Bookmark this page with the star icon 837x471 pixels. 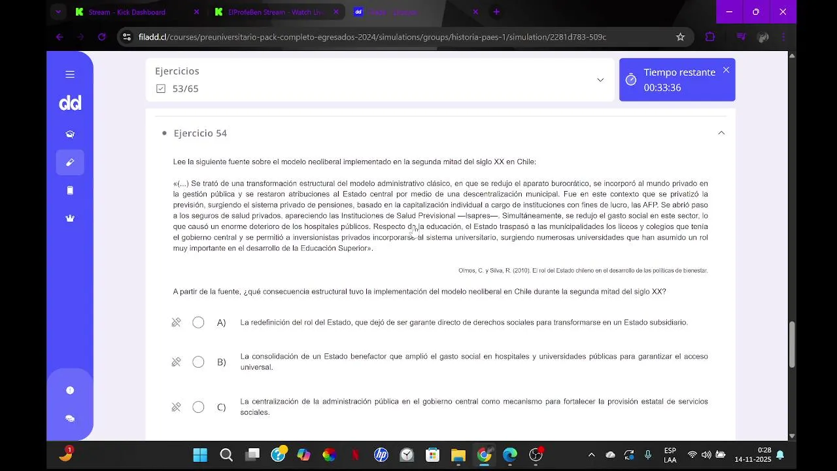point(680,37)
